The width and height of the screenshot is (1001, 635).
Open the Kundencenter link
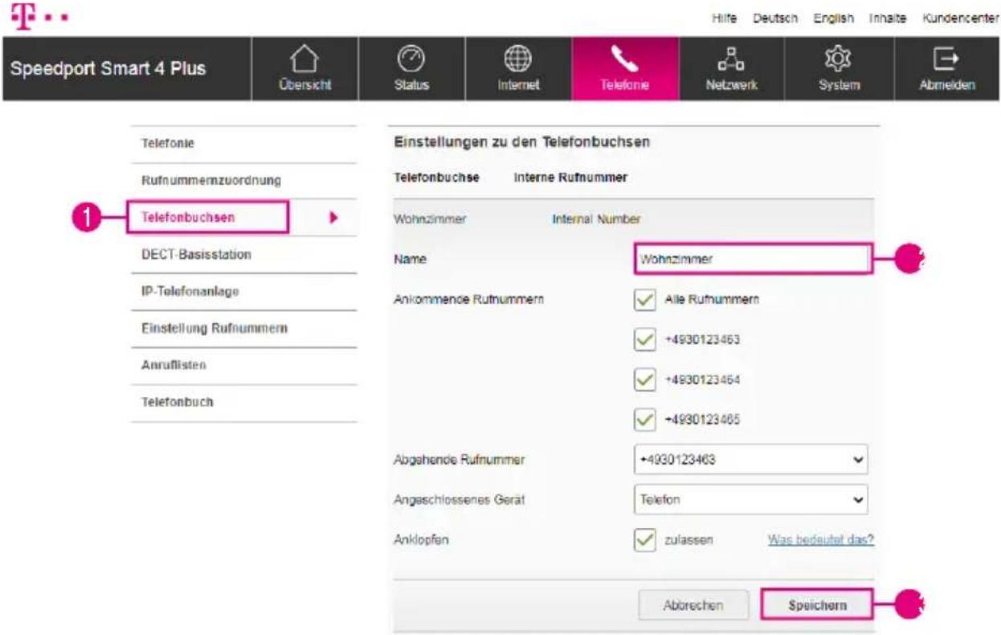coord(961,18)
